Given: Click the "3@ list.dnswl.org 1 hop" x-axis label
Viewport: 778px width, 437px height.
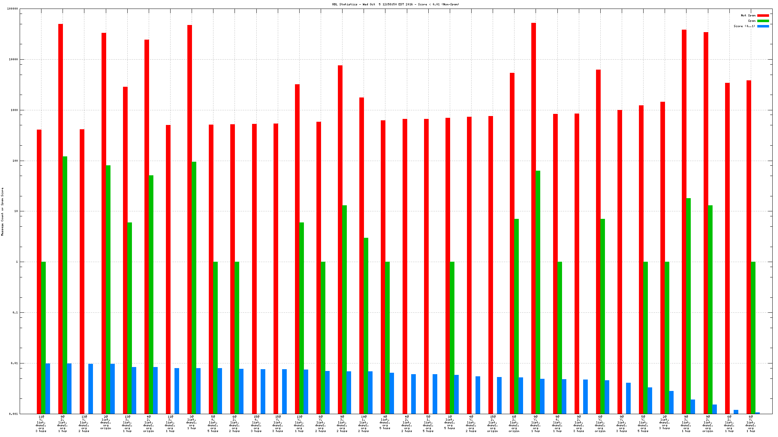Looking at the screenshot, I should click(192, 422).
